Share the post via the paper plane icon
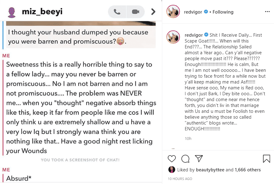The image size is (274, 184). pos(199,158)
